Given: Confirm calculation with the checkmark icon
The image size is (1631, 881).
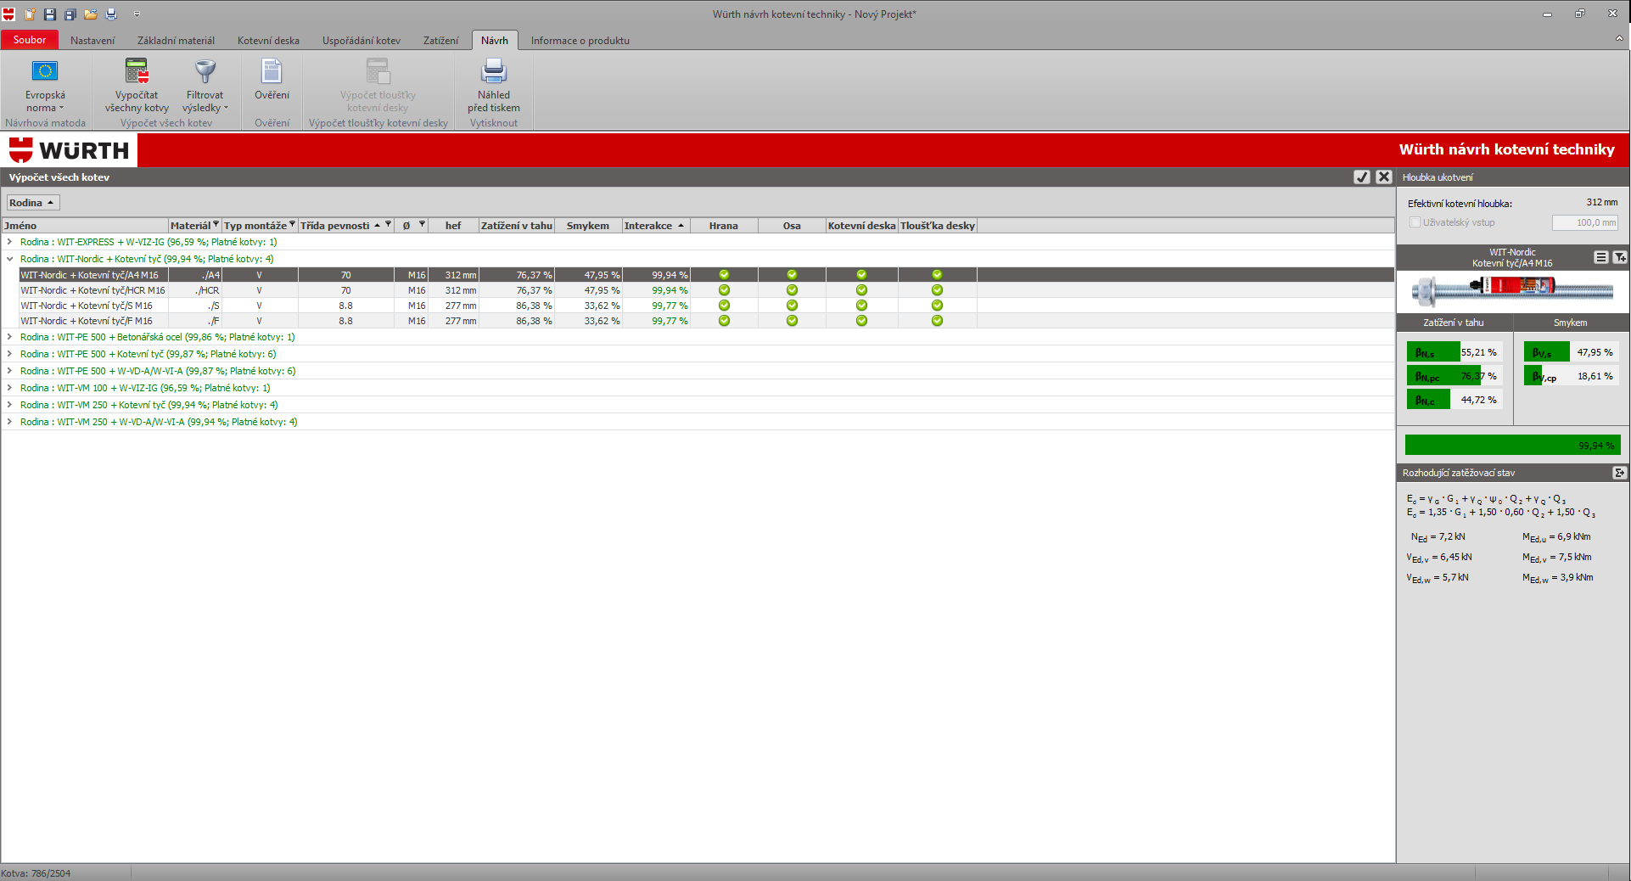Looking at the screenshot, I should [1362, 177].
